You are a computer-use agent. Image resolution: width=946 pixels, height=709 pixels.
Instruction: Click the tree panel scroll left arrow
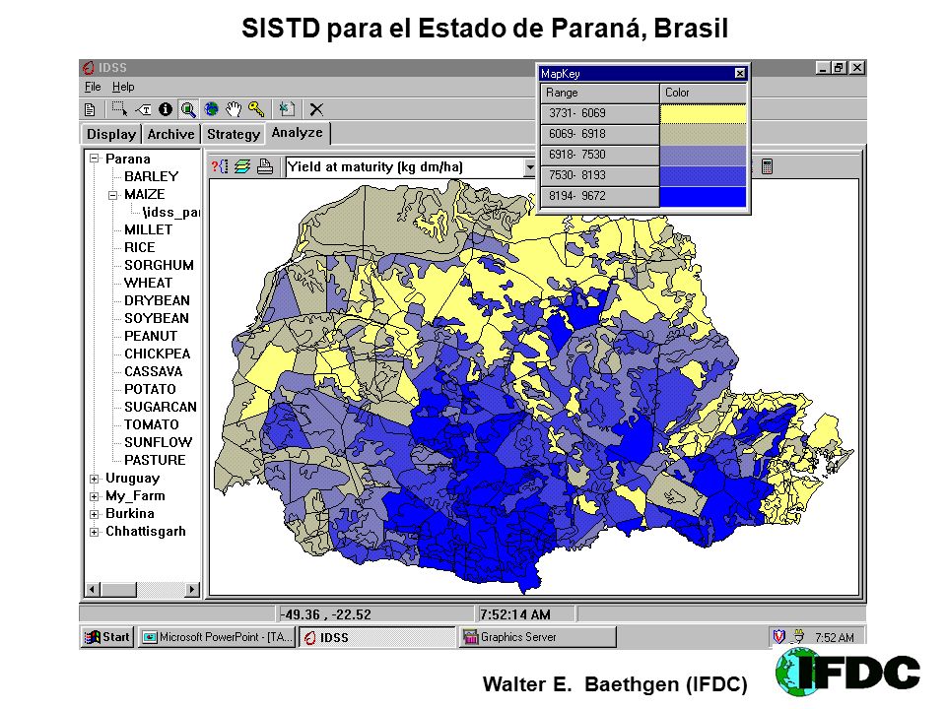[x=93, y=589]
